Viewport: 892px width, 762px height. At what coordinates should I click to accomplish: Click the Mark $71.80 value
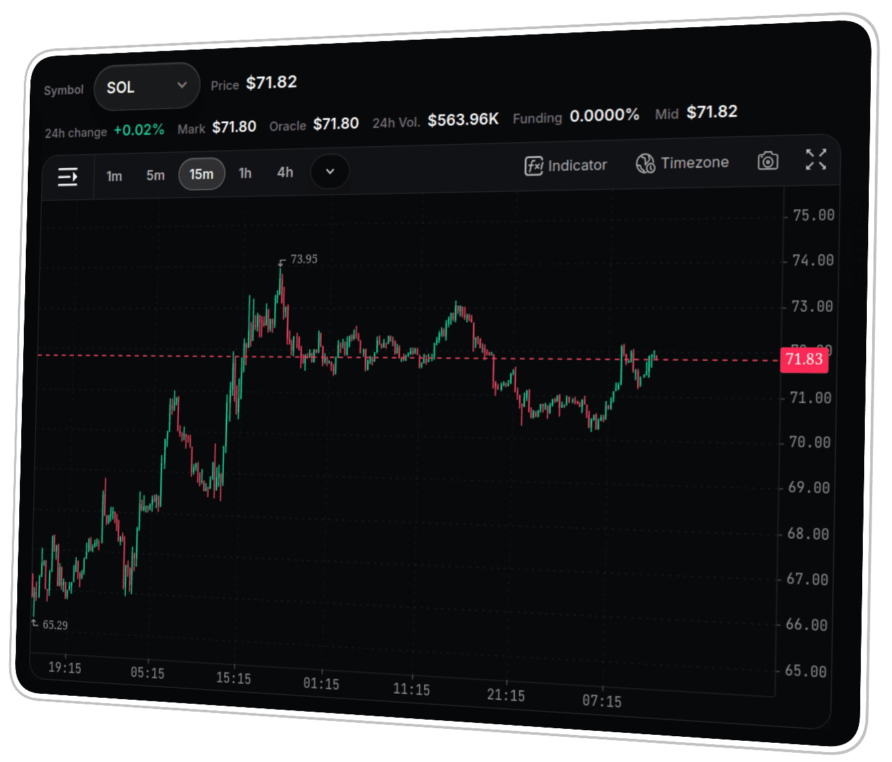tap(234, 126)
